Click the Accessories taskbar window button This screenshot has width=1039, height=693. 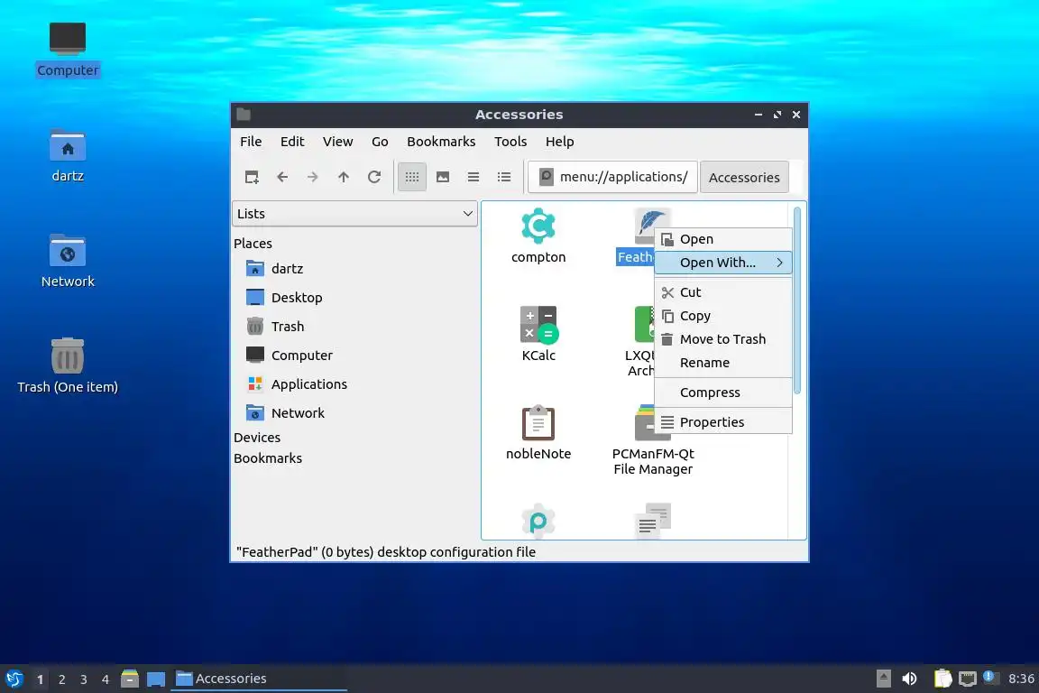pyautogui.click(x=259, y=679)
